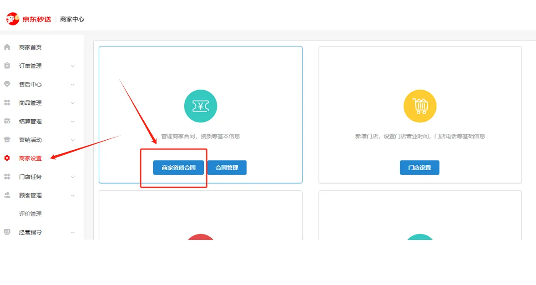This screenshot has height=285, width=536.
Task: Open the 售后中心 after-sales icon
Action: pyautogui.click(x=6, y=84)
